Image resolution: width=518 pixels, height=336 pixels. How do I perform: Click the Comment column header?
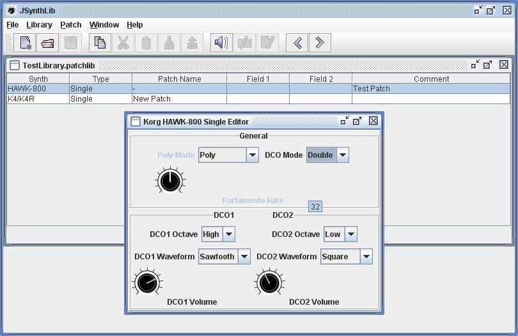pos(431,79)
